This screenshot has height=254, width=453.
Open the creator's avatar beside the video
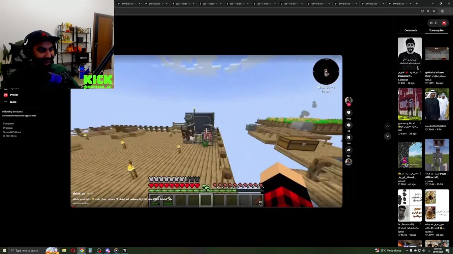[x=349, y=101]
